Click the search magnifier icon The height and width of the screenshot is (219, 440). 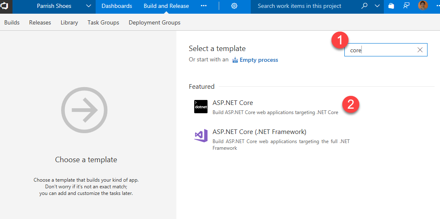(x=365, y=6)
